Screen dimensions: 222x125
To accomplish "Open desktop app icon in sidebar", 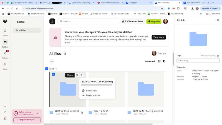I will pos(5,106).
